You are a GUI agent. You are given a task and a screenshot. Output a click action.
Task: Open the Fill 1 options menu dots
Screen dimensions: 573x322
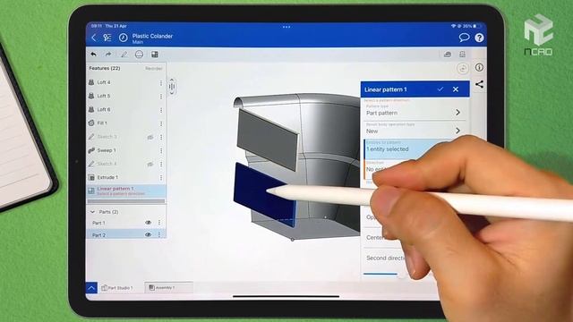click(x=161, y=123)
